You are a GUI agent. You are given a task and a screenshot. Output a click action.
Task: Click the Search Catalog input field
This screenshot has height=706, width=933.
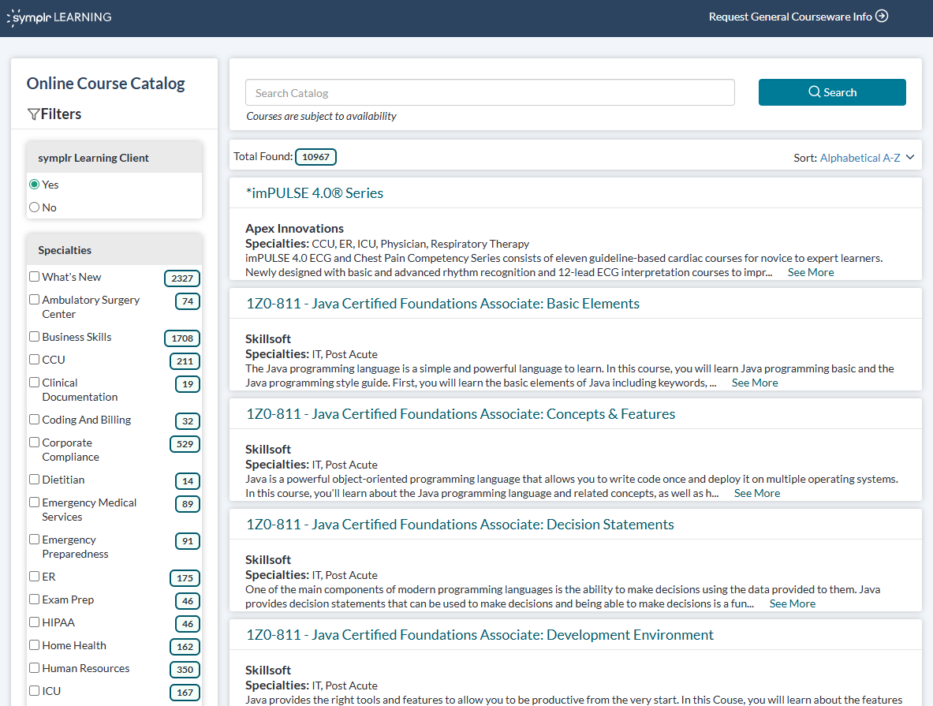coord(490,93)
